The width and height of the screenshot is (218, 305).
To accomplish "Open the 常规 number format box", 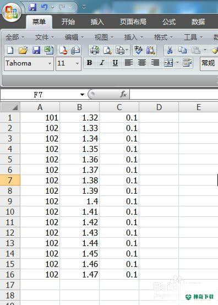I will coord(209,63).
